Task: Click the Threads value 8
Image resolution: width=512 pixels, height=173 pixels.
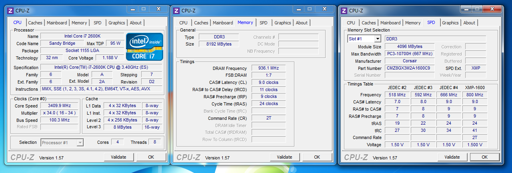Action: (x=155, y=142)
